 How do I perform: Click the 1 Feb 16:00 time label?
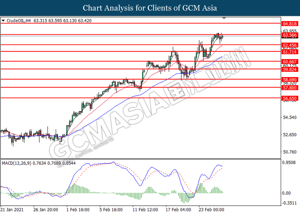click(x=78, y=210)
